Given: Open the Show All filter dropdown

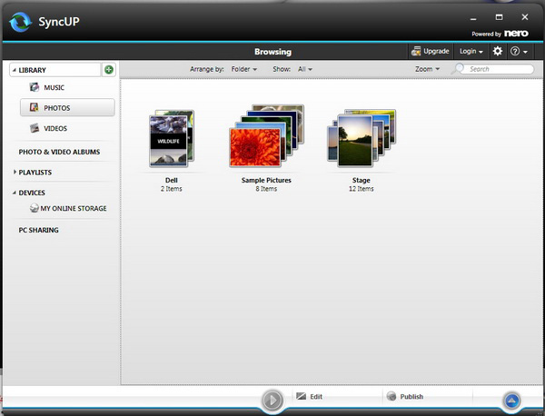Looking at the screenshot, I should (304, 69).
